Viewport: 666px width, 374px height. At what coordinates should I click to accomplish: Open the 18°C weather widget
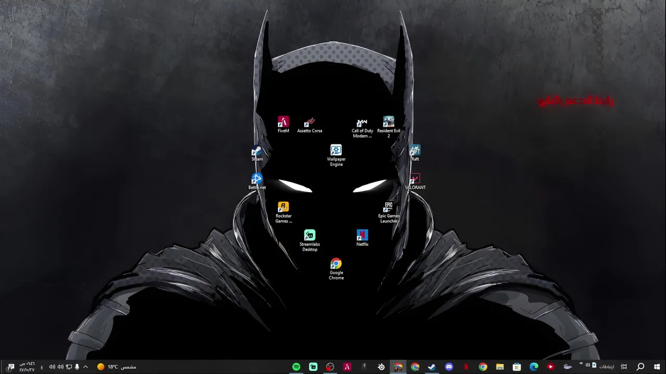point(117,367)
